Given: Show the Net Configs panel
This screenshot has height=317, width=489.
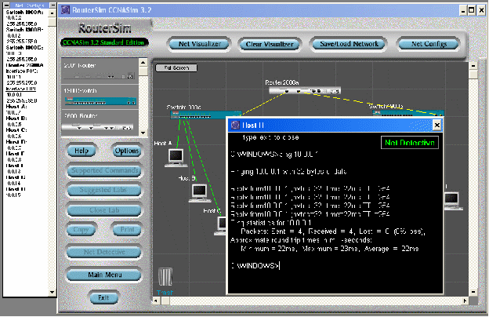Looking at the screenshot, I should [429, 44].
